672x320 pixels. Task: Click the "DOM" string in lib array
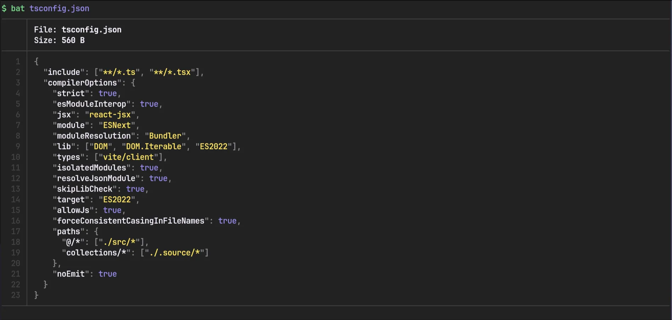[x=101, y=147]
